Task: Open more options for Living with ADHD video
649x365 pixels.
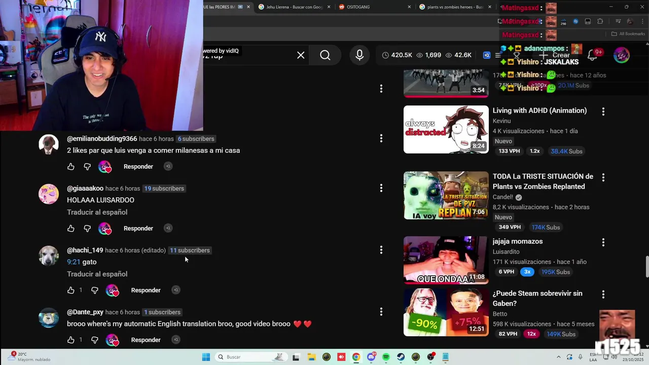Action: (603, 112)
